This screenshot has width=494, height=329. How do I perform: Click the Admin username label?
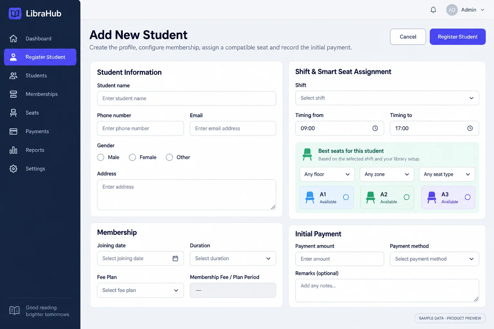pyautogui.click(x=469, y=10)
